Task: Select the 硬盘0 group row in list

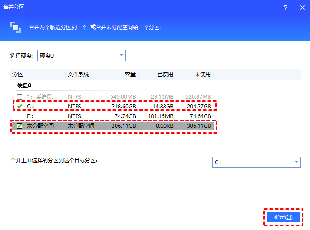Action: (x=24, y=85)
